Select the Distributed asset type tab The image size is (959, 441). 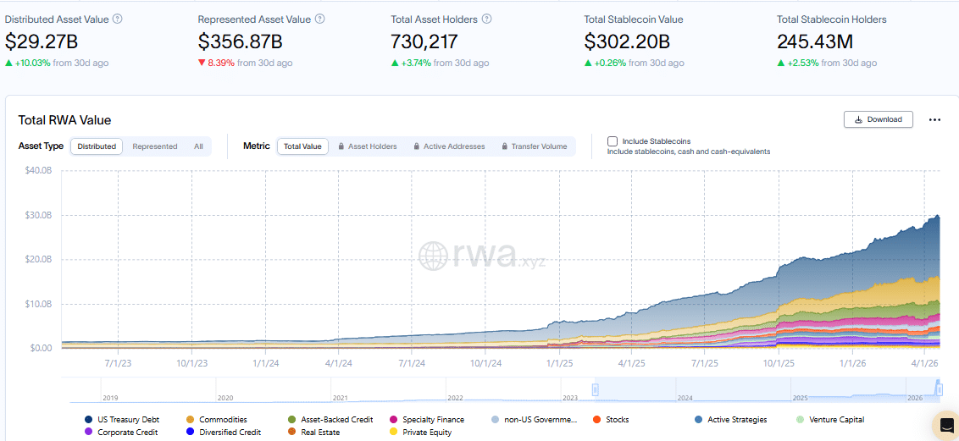(97, 146)
